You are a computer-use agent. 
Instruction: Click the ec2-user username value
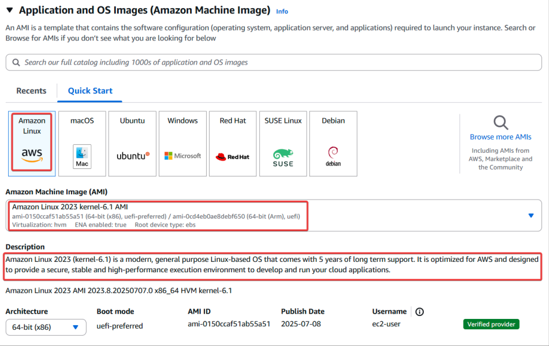tap(386, 324)
